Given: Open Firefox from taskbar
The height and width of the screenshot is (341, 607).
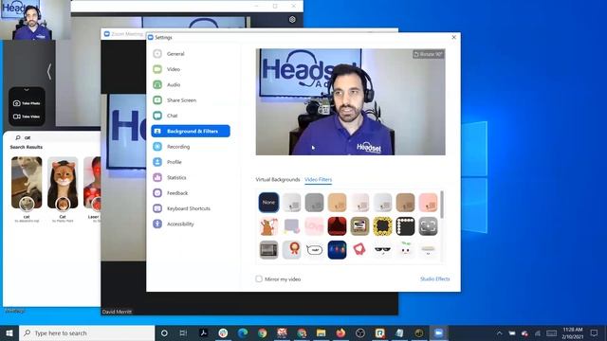Looking at the screenshot, I should [x=340, y=332].
